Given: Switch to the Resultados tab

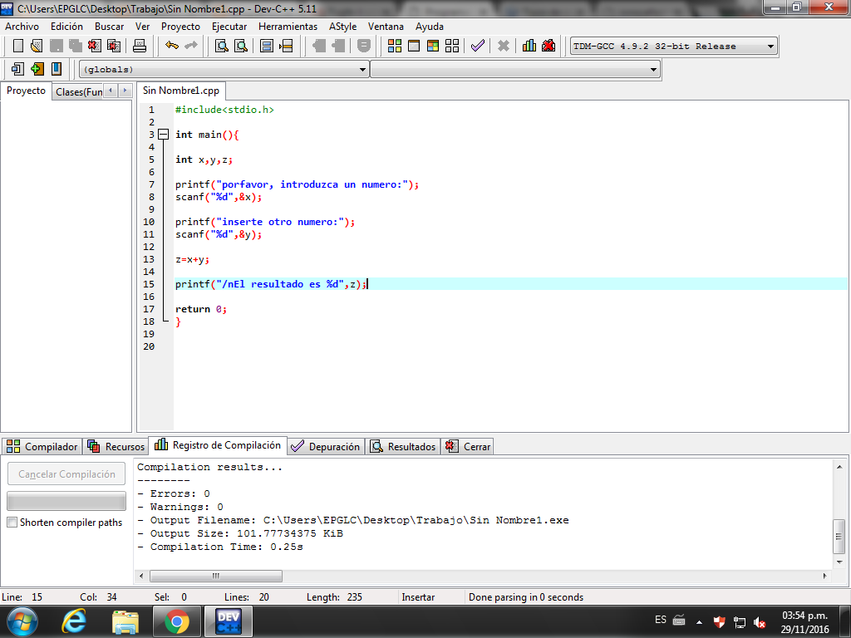Looking at the screenshot, I should point(402,446).
